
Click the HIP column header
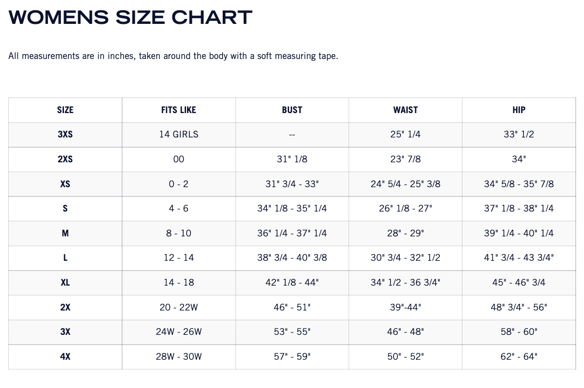point(519,110)
